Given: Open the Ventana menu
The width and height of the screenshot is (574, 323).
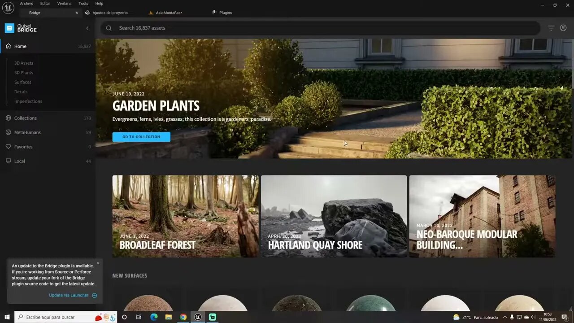Looking at the screenshot, I should 64,4.
